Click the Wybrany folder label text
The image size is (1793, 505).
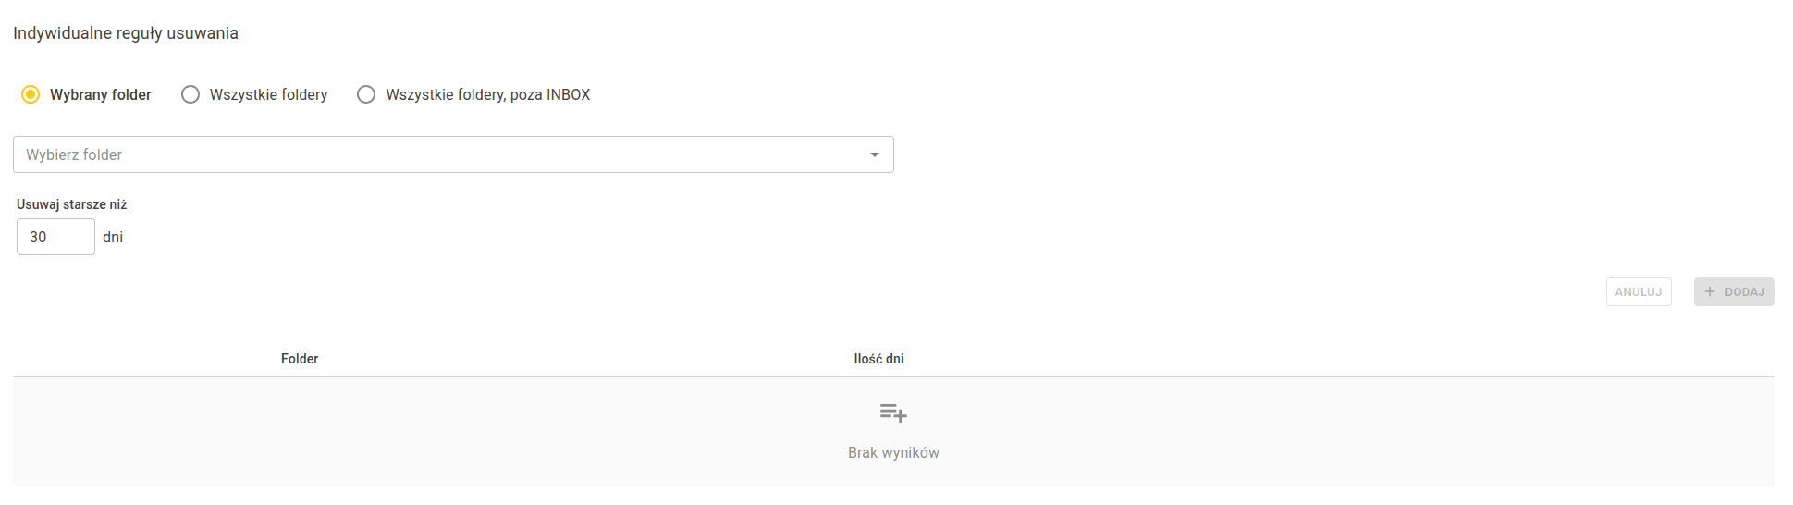(x=101, y=94)
